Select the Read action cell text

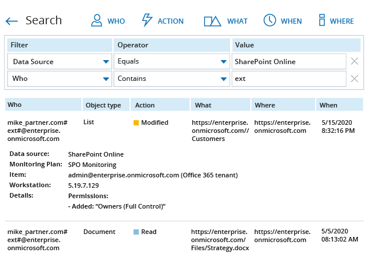(x=149, y=232)
